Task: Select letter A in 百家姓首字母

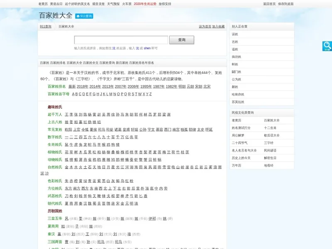Action: tap(73, 94)
